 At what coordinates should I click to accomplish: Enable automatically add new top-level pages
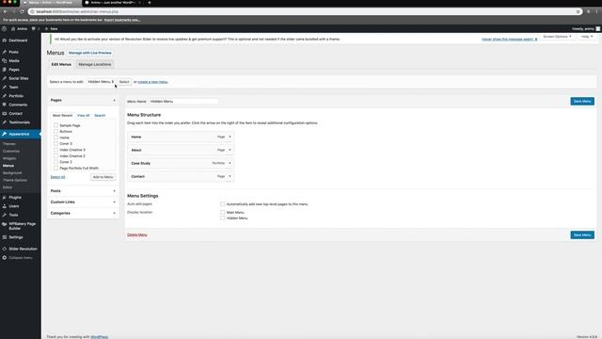(223, 204)
